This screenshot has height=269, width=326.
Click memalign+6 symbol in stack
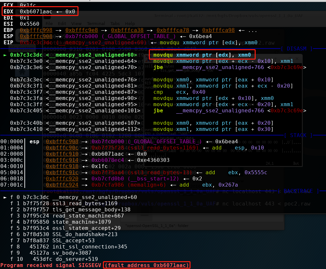click(x=147, y=185)
